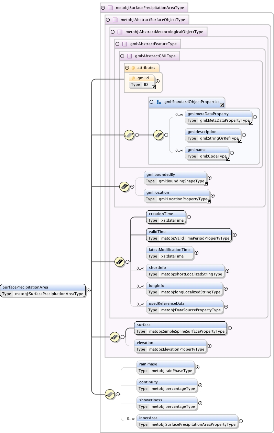
Task: Collapse the metobj:AbstractMeteorologicalObjectType box
Action: coord(112,32)
